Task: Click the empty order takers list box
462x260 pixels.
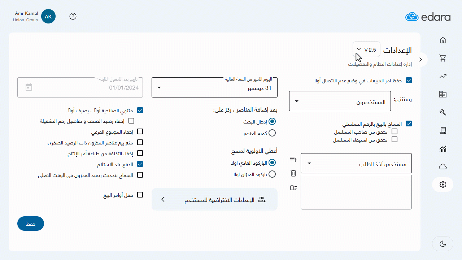Action: point(356,192)
